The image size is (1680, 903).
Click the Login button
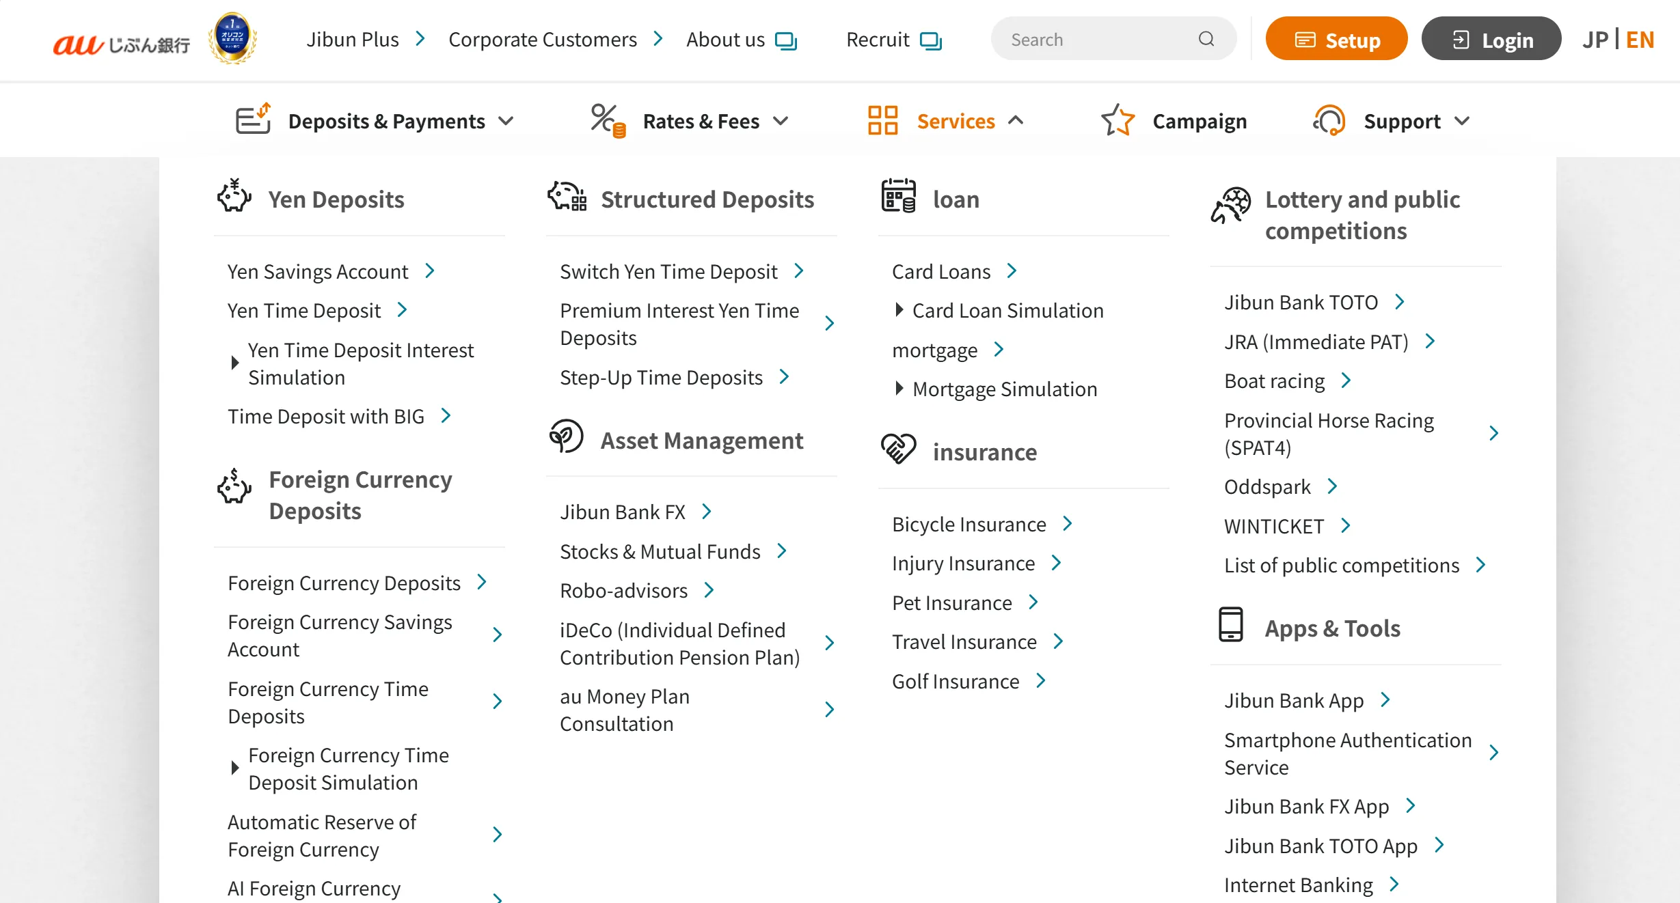point(1491,39)
